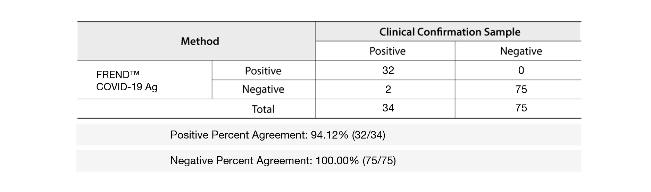Select the Total row label
The height and width of the screenshot is (192, 651).
tap(263, 109)
